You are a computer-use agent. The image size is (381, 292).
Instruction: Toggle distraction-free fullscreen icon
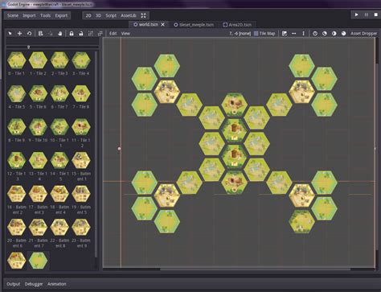tap(144, 15)
